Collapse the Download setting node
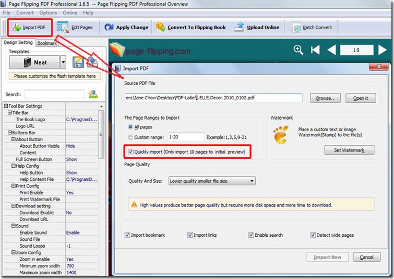Screen dimensions: 394x279 14,206
